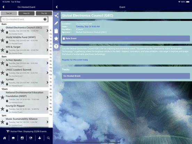The image size is (192, 144).
Task: Open National Environmental Education Foundation chevron
Action: (x=47, y=97)
